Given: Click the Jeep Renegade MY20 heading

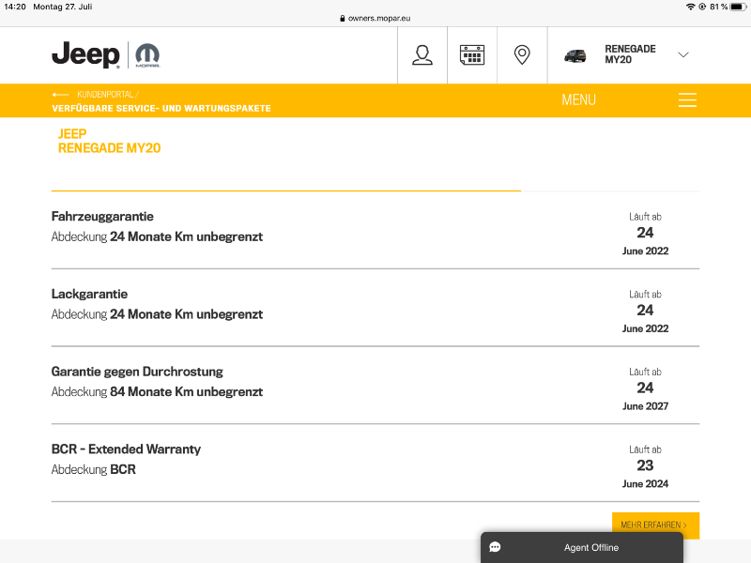Looking at the screenshot, I should pyautogui.click(x=109, y=141).
